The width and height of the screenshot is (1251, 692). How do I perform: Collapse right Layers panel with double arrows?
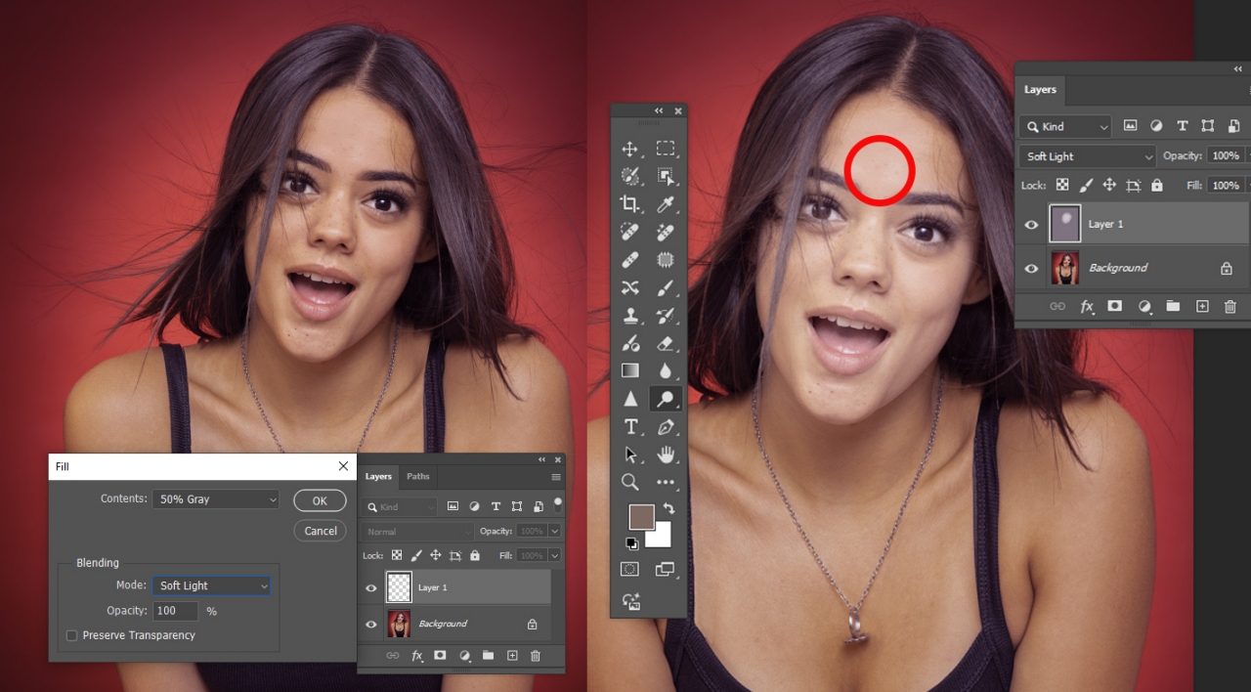[x=1238, y=69]
